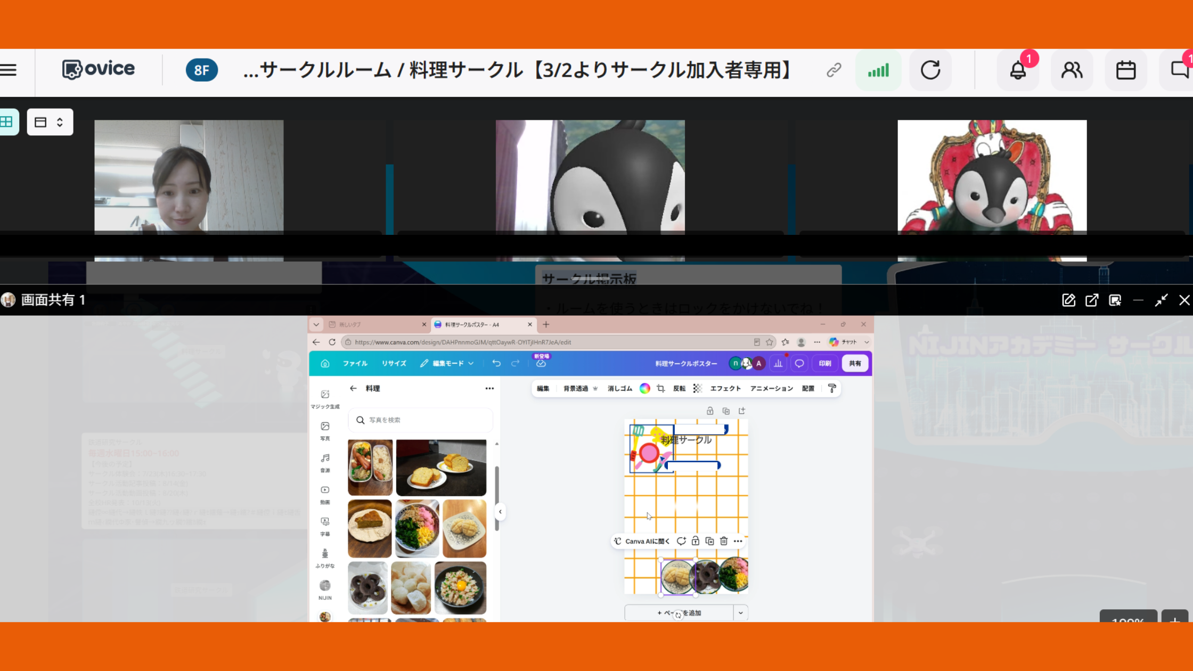Open the 動画 video sidebar panel
Screen dimensions: 1193x671
tap(325, 495)
